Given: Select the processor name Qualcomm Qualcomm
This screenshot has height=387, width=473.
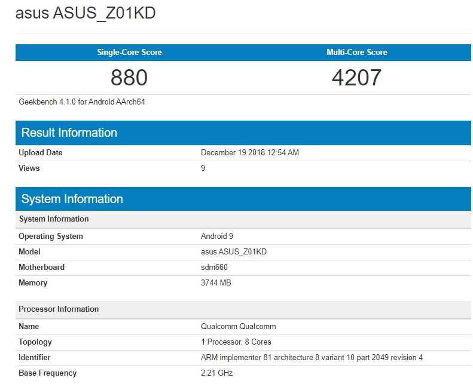Looking at the screenshot, I should (239, 327).
